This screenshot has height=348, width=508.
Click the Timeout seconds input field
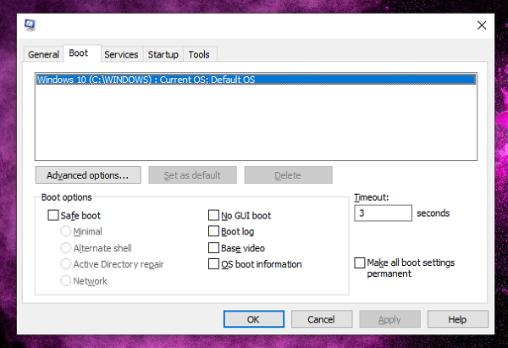click(x=382, y=214)
